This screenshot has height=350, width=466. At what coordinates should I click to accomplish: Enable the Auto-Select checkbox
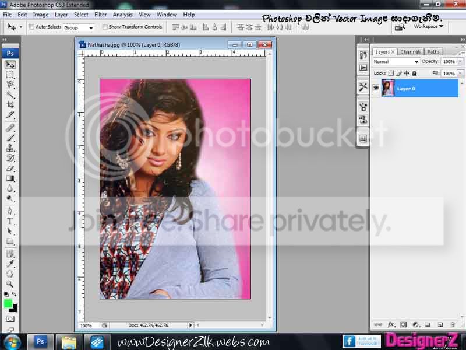pos(31,27)
